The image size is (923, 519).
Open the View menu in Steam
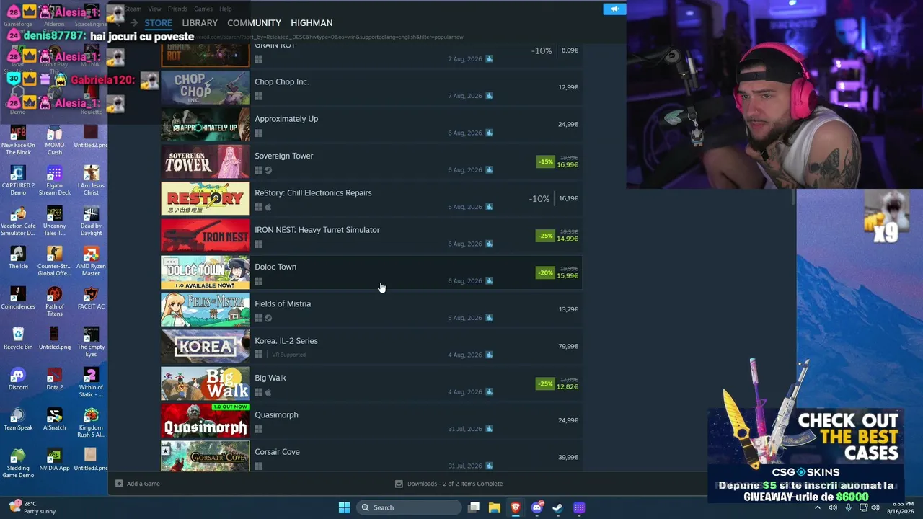154,9
